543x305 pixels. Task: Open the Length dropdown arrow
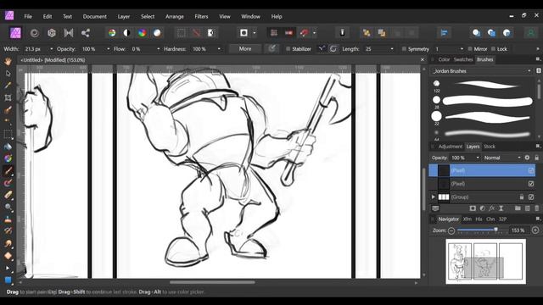pyautogui.click(x=392, y=49)
